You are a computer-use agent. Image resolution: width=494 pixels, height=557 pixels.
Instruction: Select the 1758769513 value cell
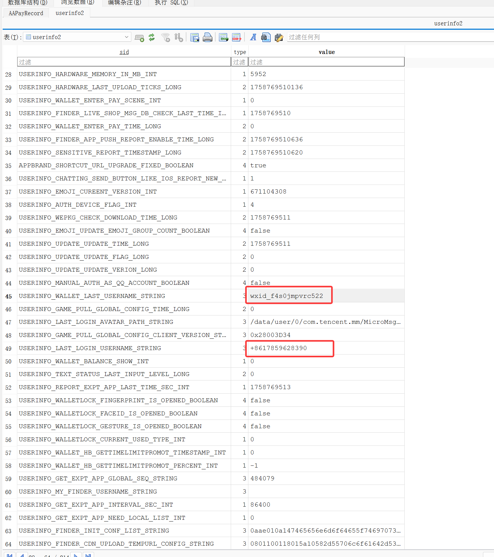(x=326, y=387)
